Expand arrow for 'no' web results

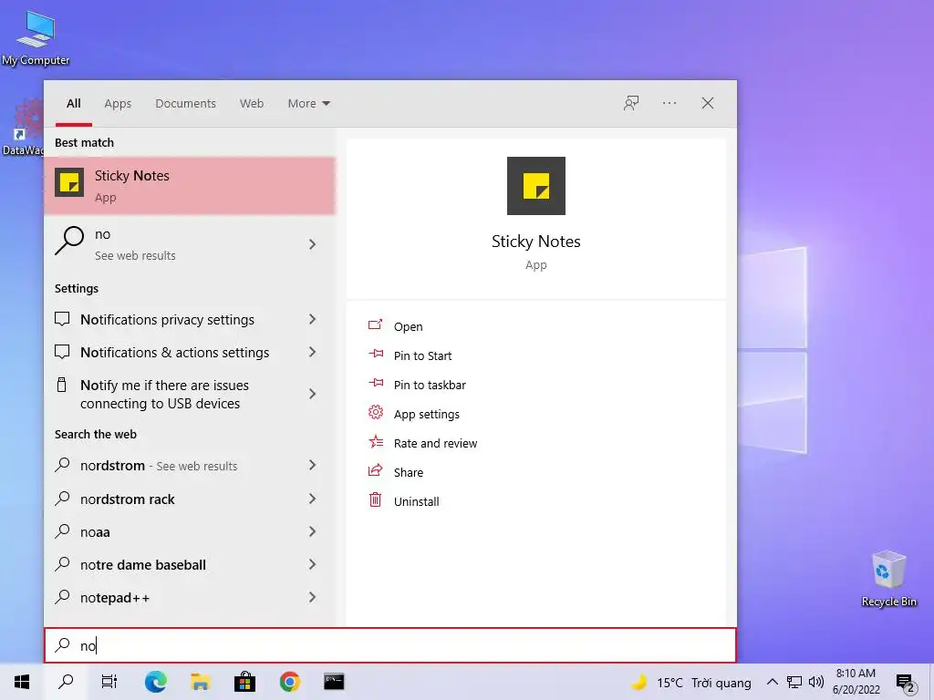pos(312,244)
